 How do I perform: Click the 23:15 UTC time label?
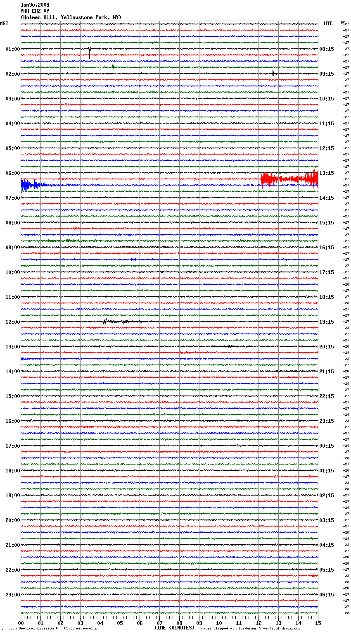pos(327,421)
